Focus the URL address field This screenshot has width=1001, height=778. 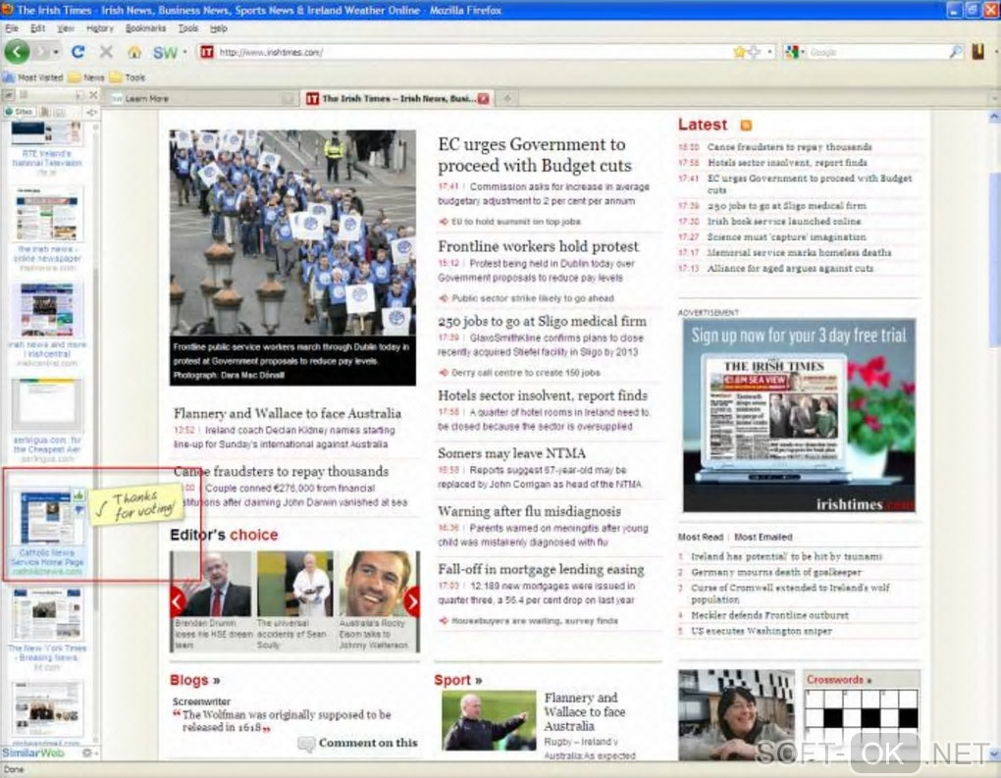tap(472, 52)
